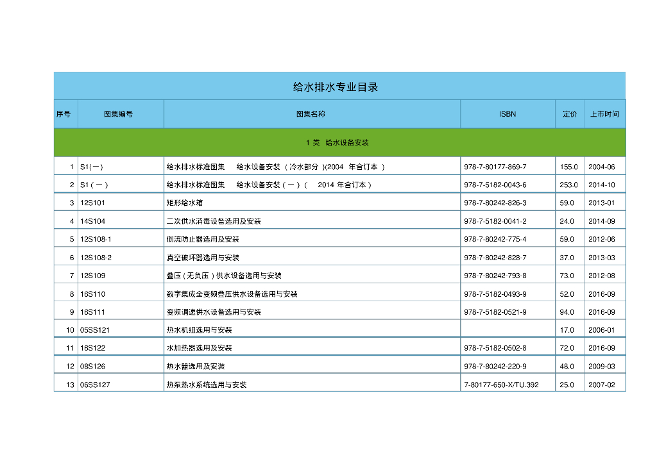Select the ISBN column header
The image size is (657, 464).
(508, 113)
